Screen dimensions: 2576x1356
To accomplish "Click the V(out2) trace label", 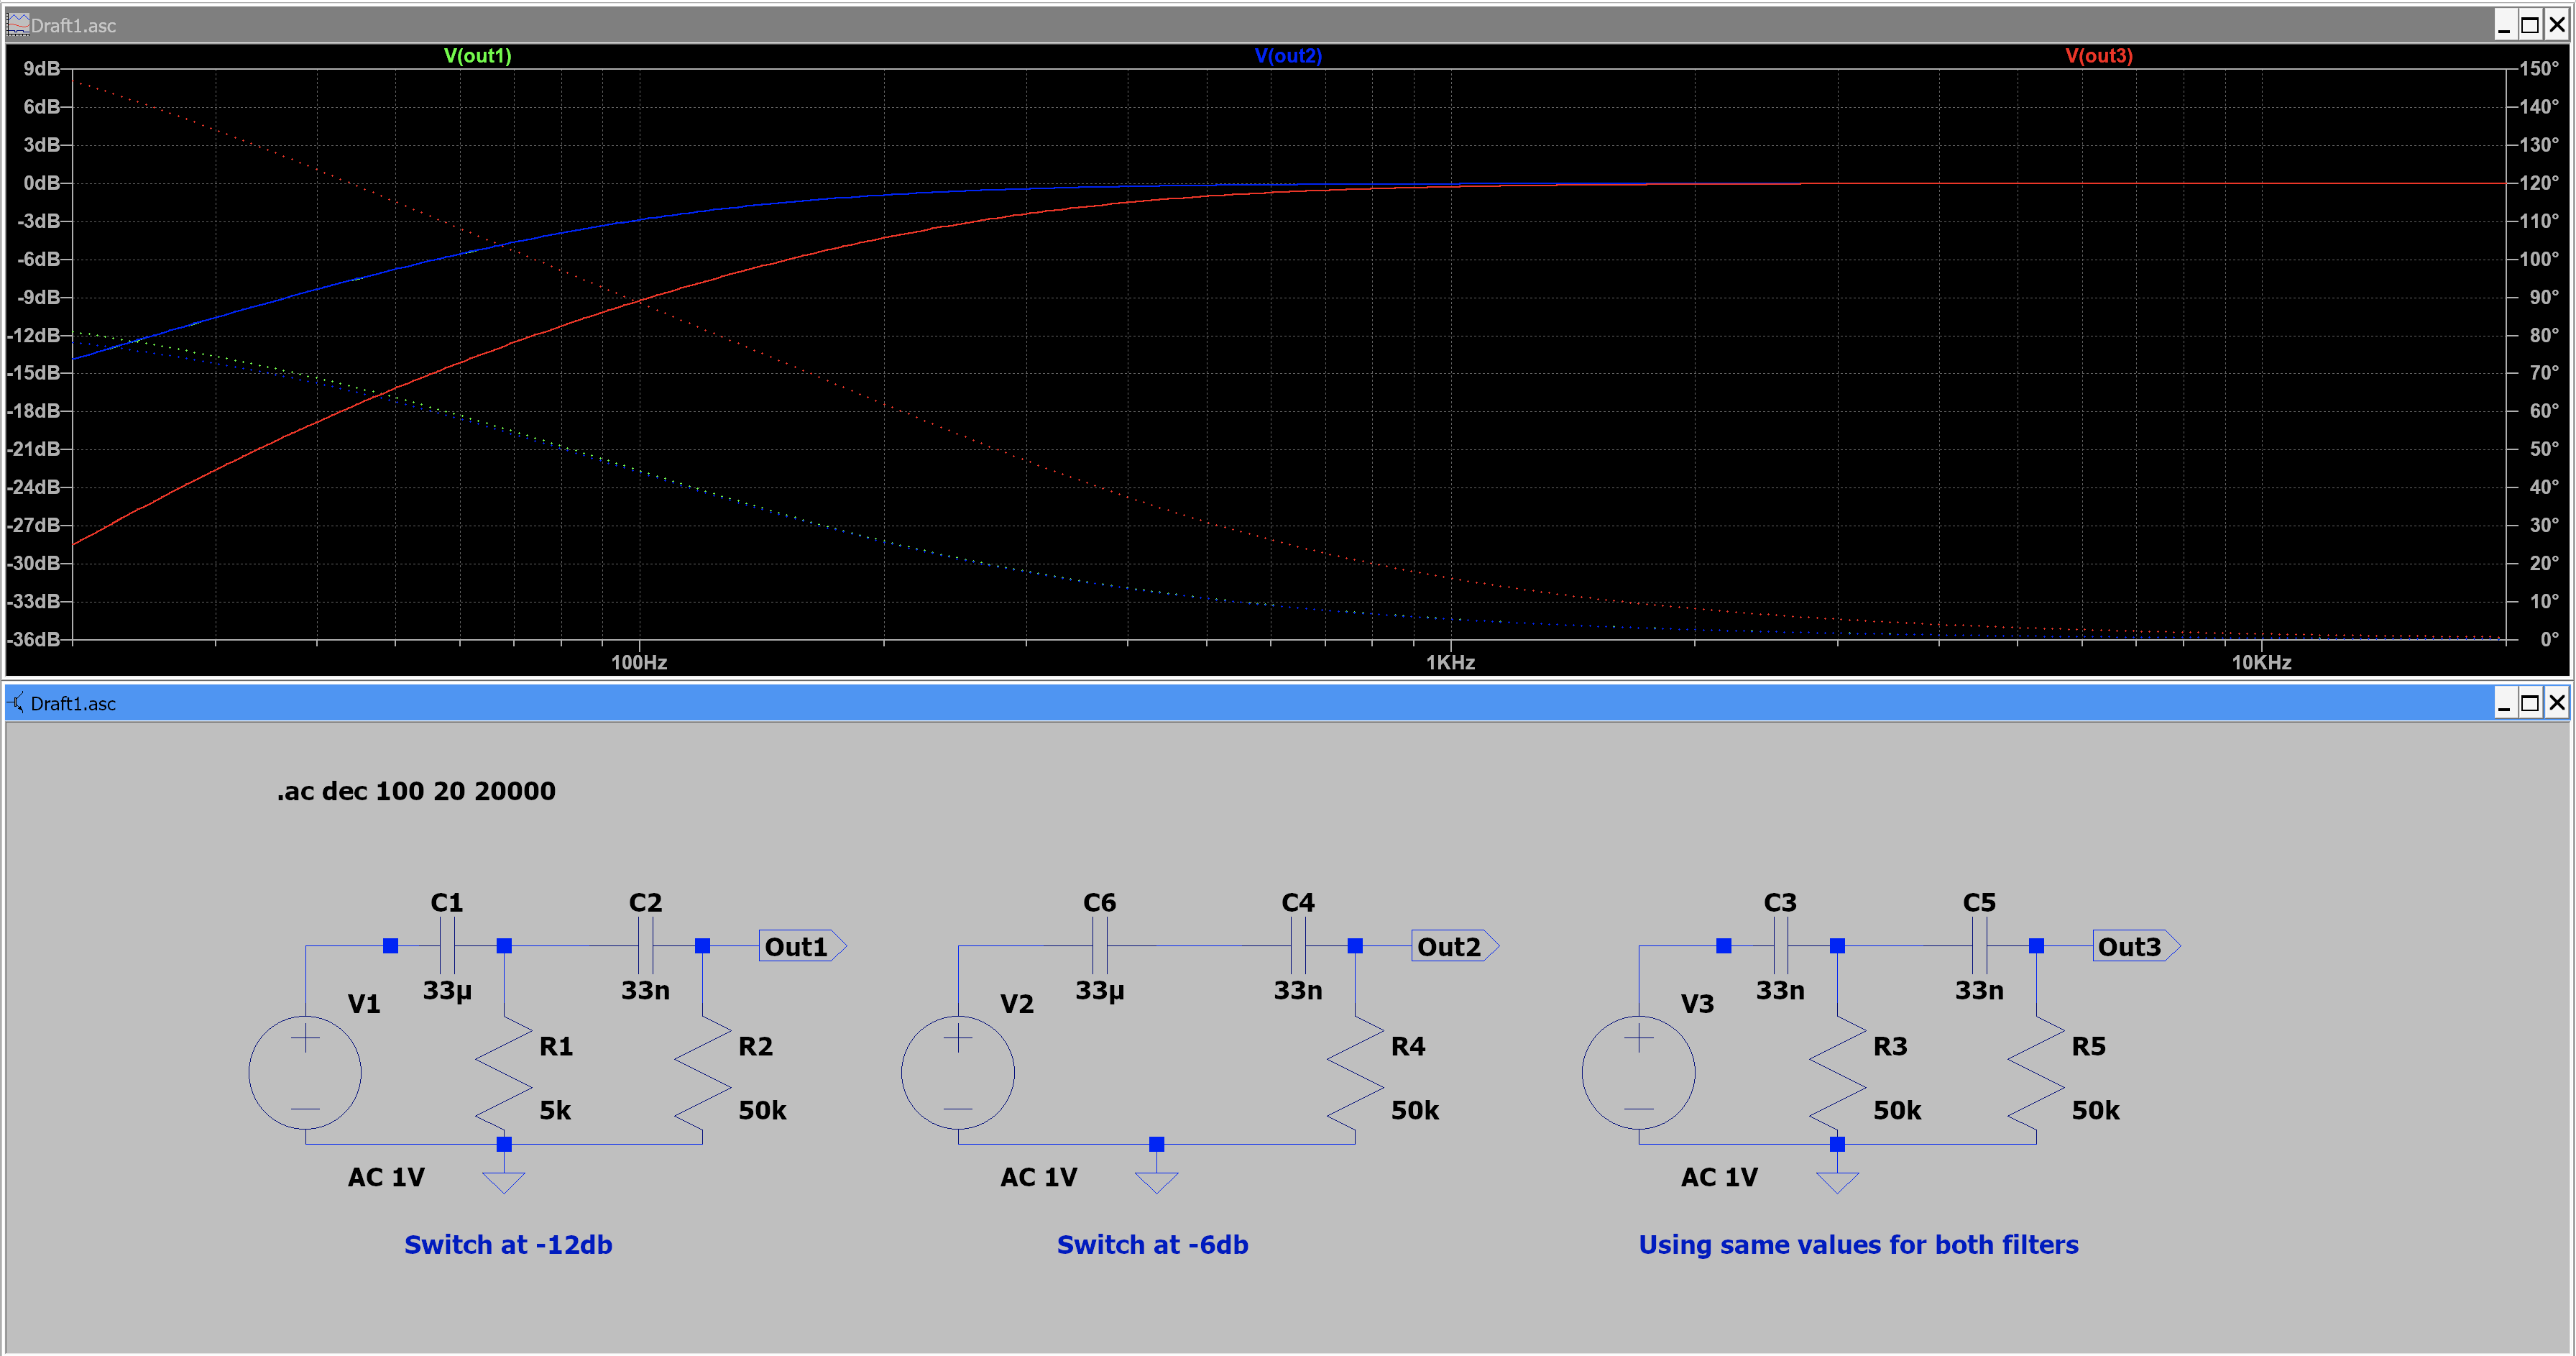I will point(1288,56).
